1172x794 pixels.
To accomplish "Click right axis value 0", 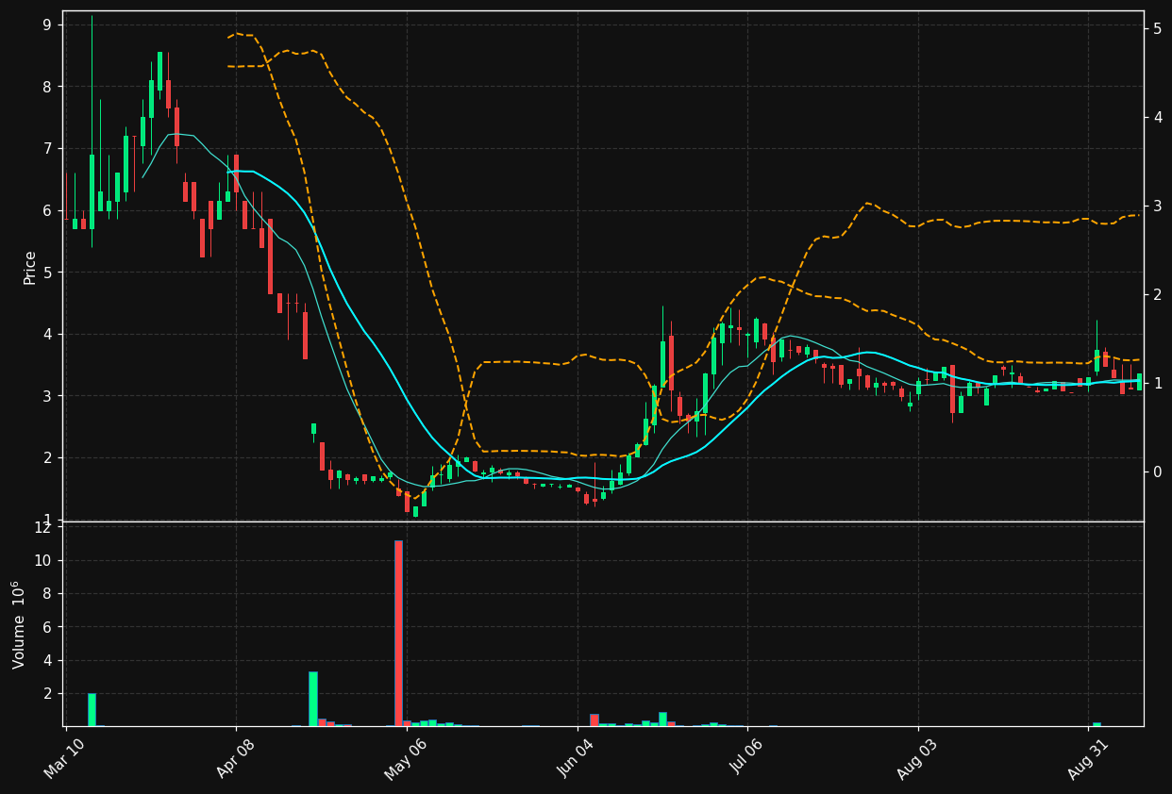I will [1157, 471].
